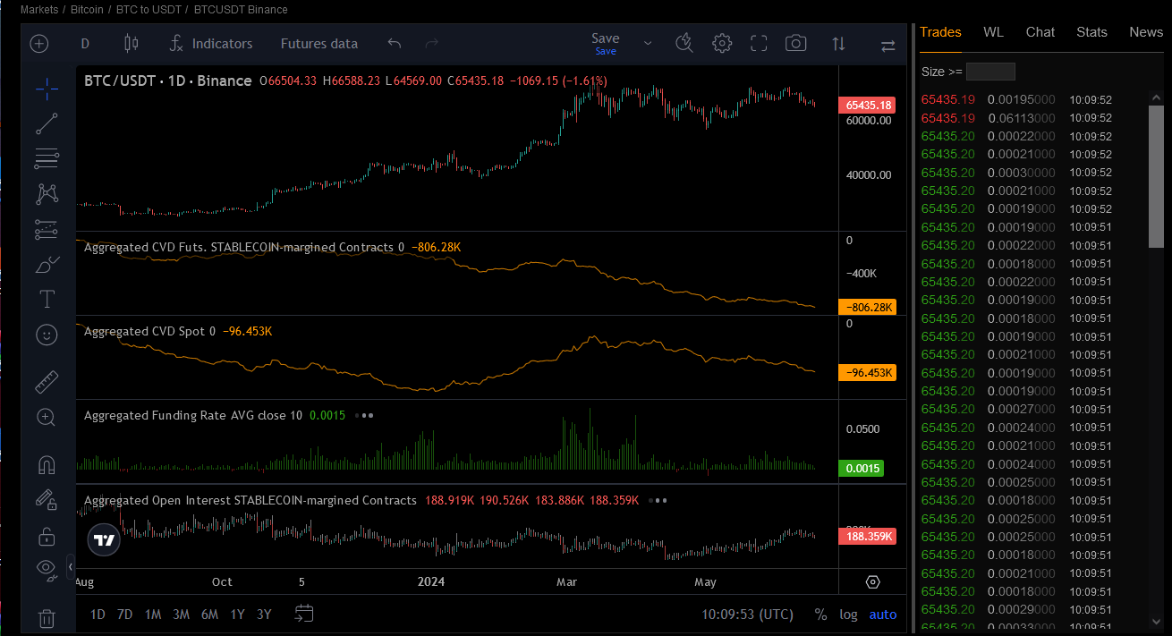Toggle percent scale
The image size is (1172, 636).
(820, 615)
